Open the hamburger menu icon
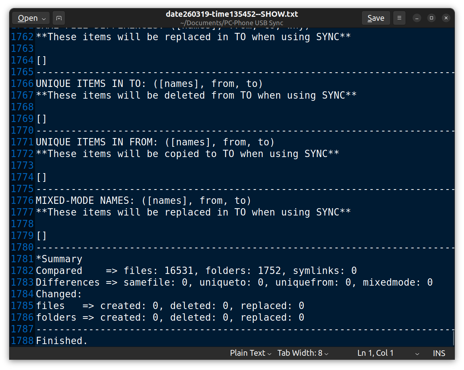The height and width of the screenshot is (370, 464). pos(399,18)
